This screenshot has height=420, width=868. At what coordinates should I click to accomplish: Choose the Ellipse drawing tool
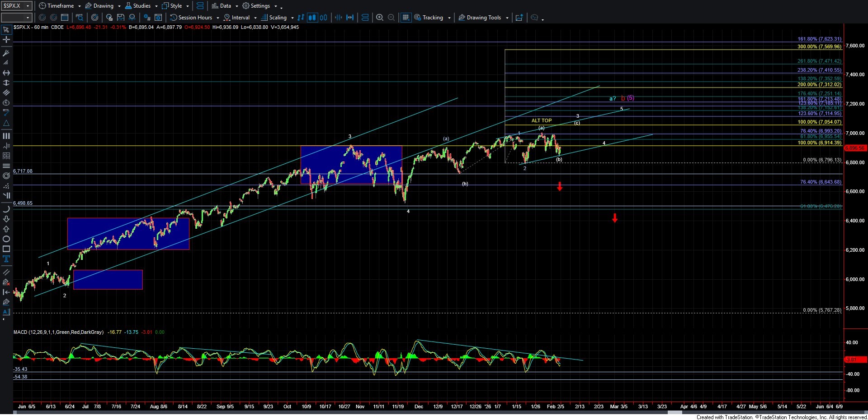(x=6, y=239)
